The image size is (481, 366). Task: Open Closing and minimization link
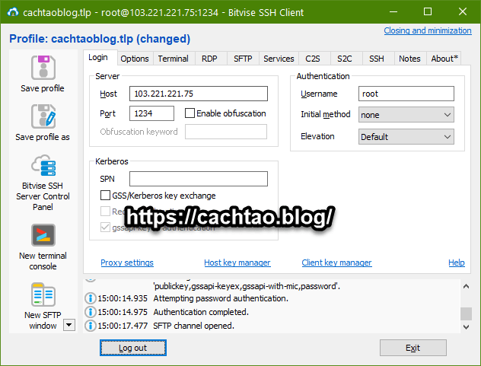point(428,30)
